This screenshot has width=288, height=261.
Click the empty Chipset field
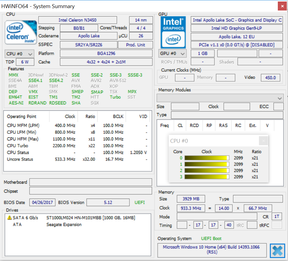click(x=91, y=191)
